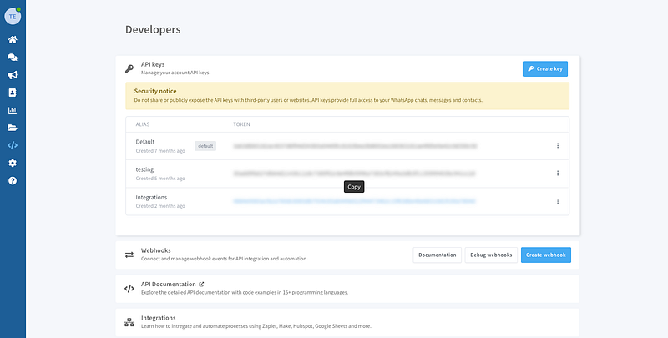The height and width of the screenshot is (338, 668).
Task: Open webhooks Documentation button
Action: tap(437, 255)
